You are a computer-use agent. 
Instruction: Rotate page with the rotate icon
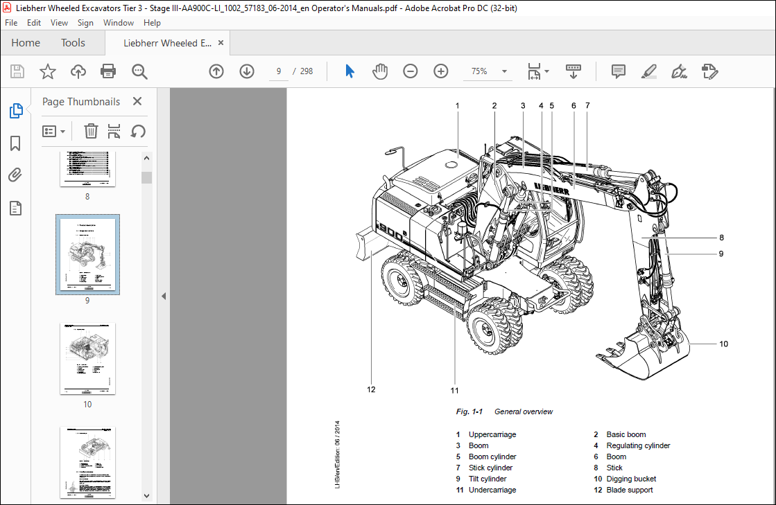138,132
